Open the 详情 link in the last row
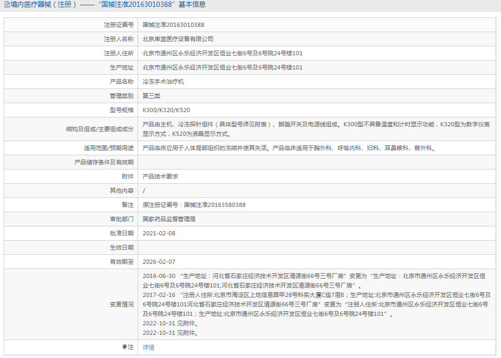 tap(149, 347)
